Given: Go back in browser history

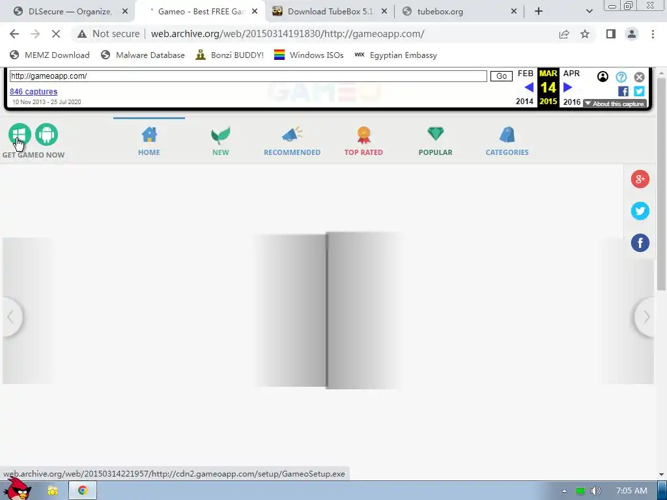Looking at the screenshot, I should coord(14,34).
